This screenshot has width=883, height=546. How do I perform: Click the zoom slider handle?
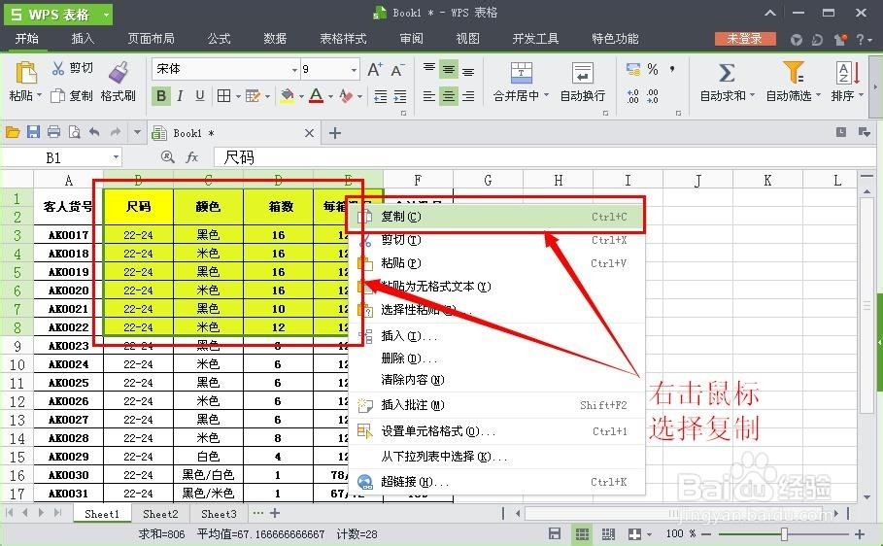point(784,533)
